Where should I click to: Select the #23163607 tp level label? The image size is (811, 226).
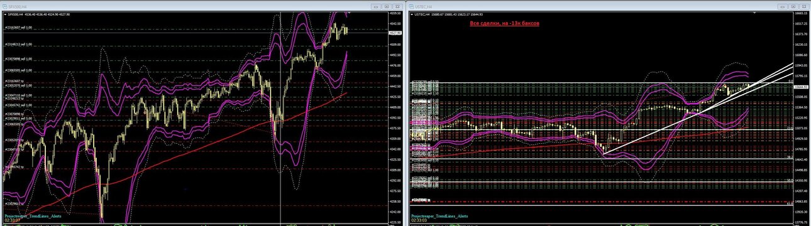click(15, 81)
